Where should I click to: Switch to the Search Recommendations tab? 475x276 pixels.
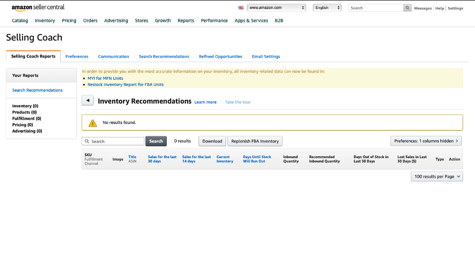[164, 57]
